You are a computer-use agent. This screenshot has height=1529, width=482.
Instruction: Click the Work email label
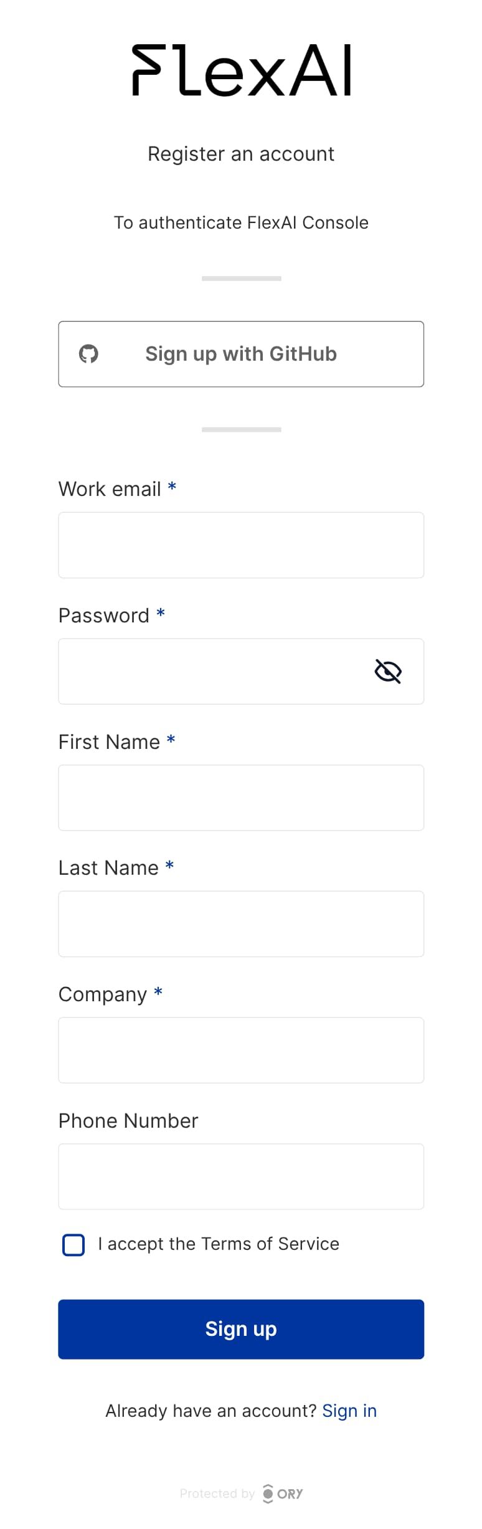pos(109,489)
